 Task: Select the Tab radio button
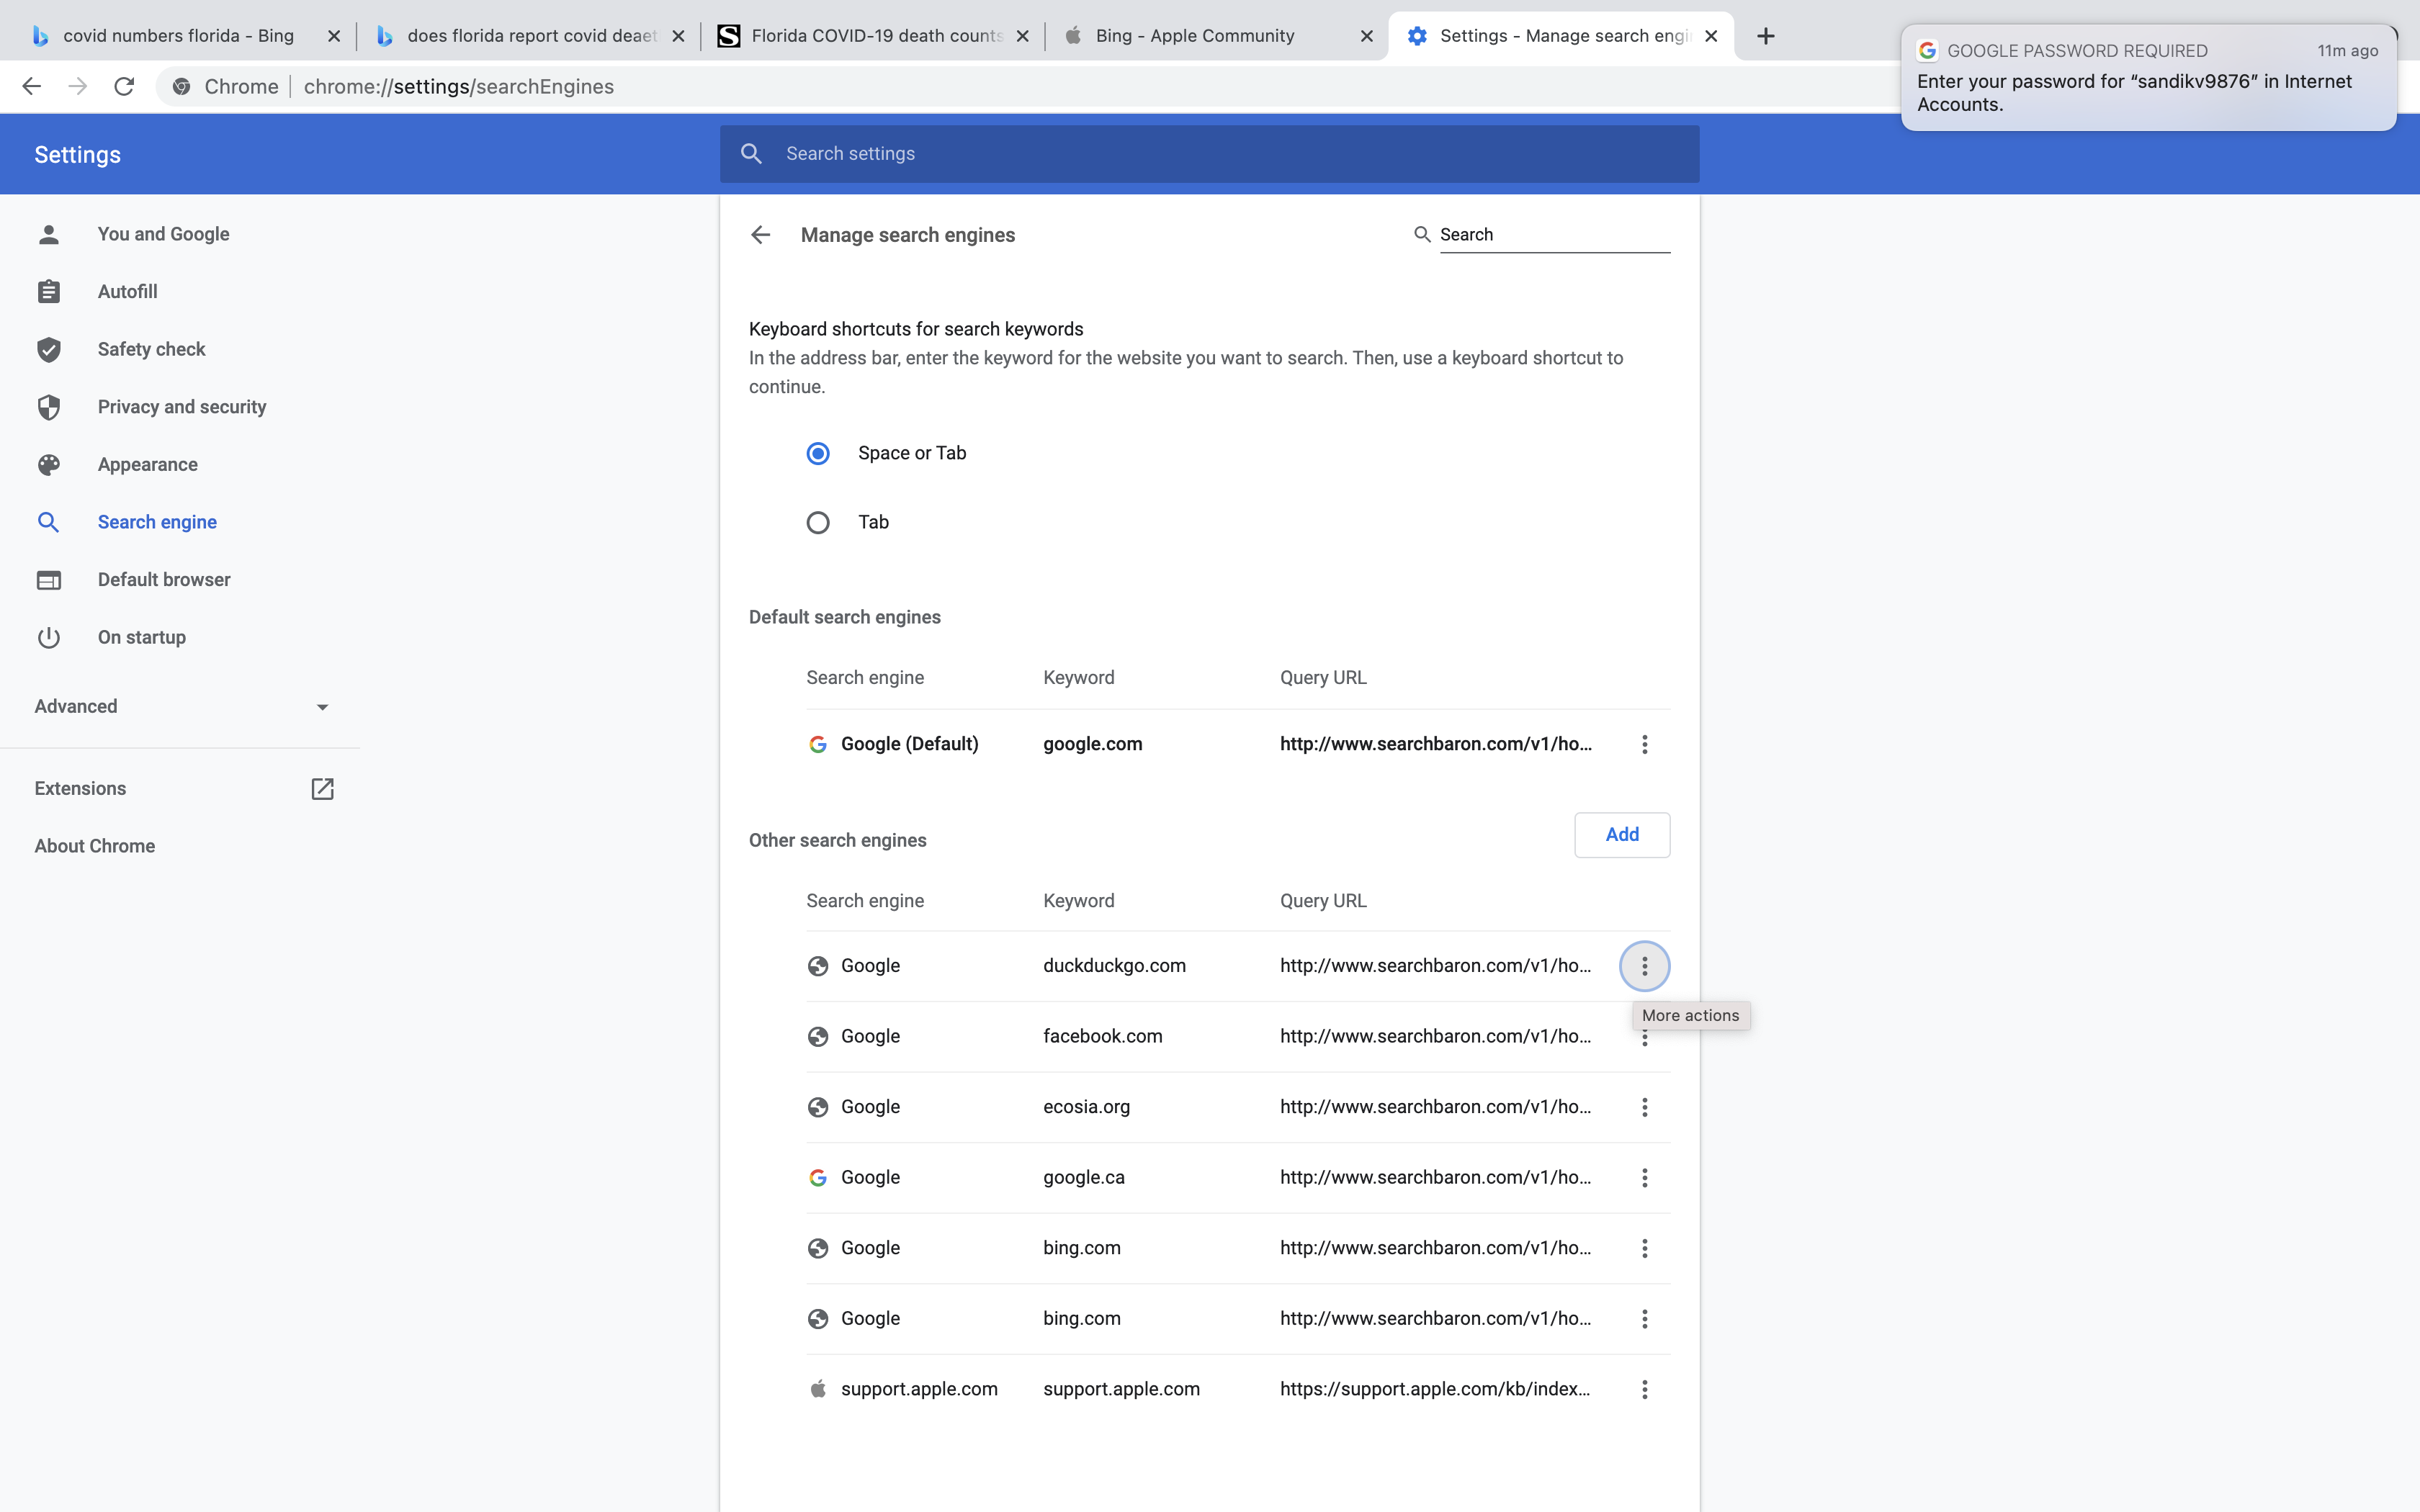click(x=818, y=523)
